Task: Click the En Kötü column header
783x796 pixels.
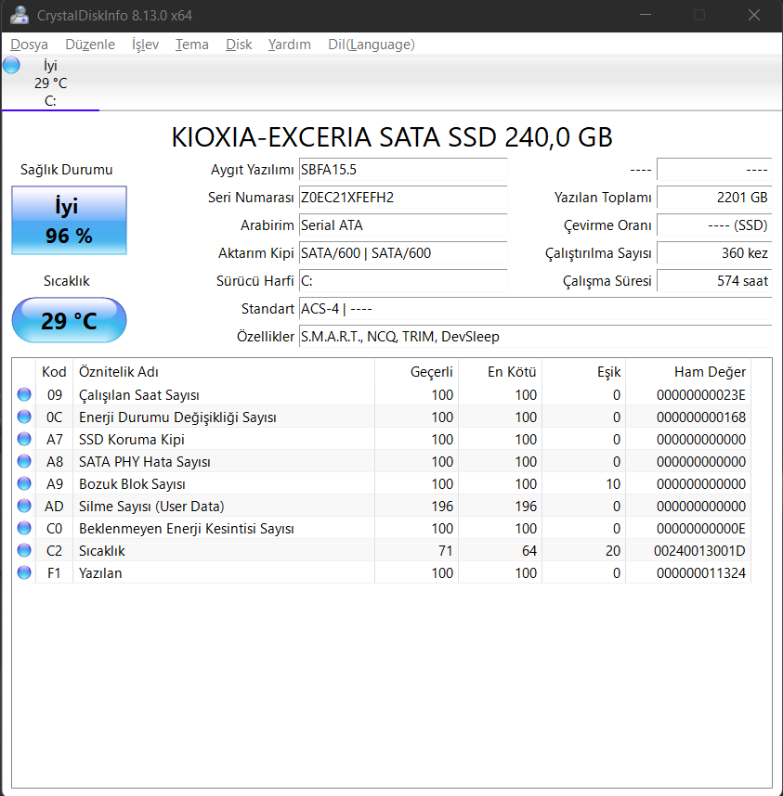Action: click(500, 372)
